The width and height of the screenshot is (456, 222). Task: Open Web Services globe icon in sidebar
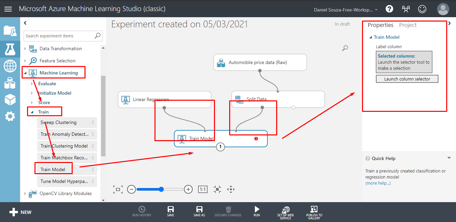[10, 66]
